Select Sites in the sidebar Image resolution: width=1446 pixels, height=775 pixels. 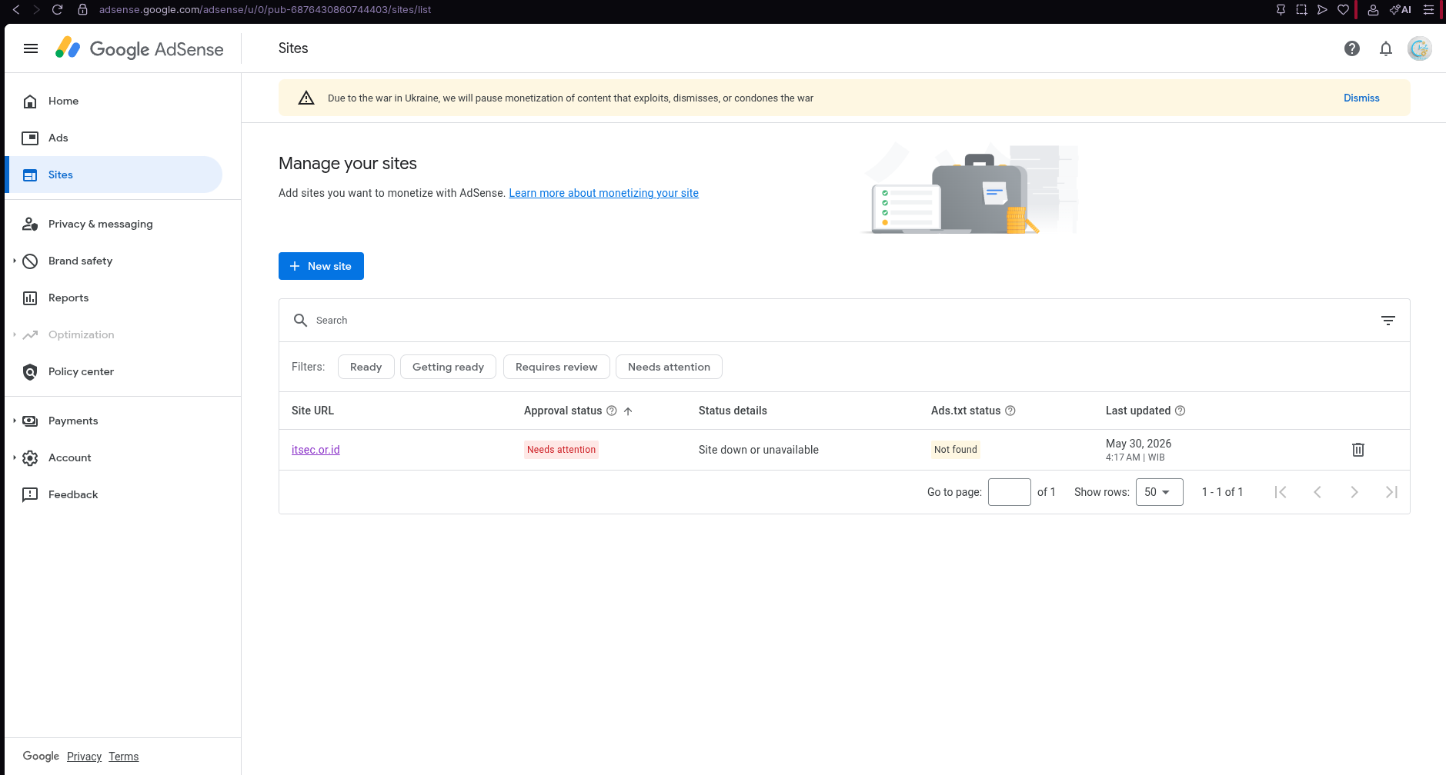point(114,175)
